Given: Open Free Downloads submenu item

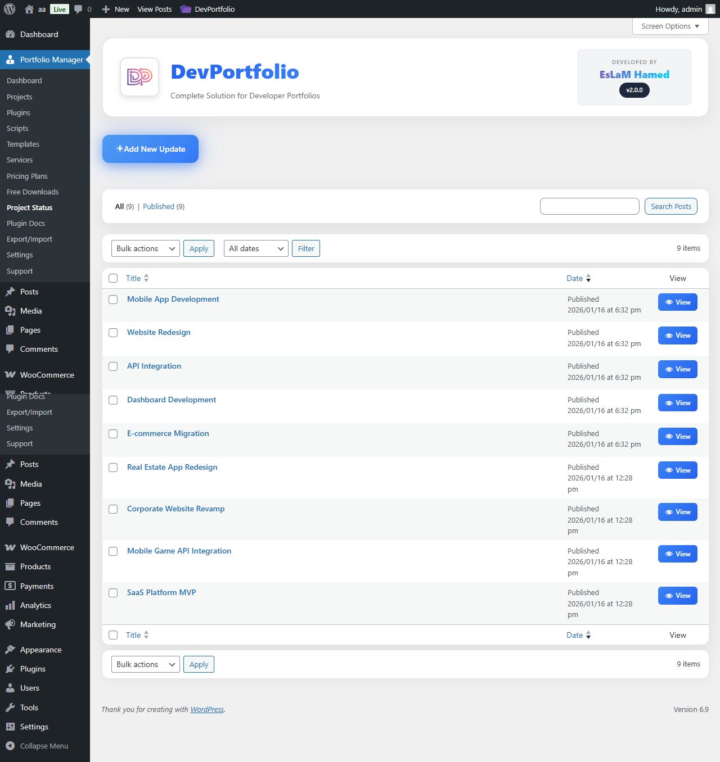Looking at the screenshot, I should (x=33, y=192).
